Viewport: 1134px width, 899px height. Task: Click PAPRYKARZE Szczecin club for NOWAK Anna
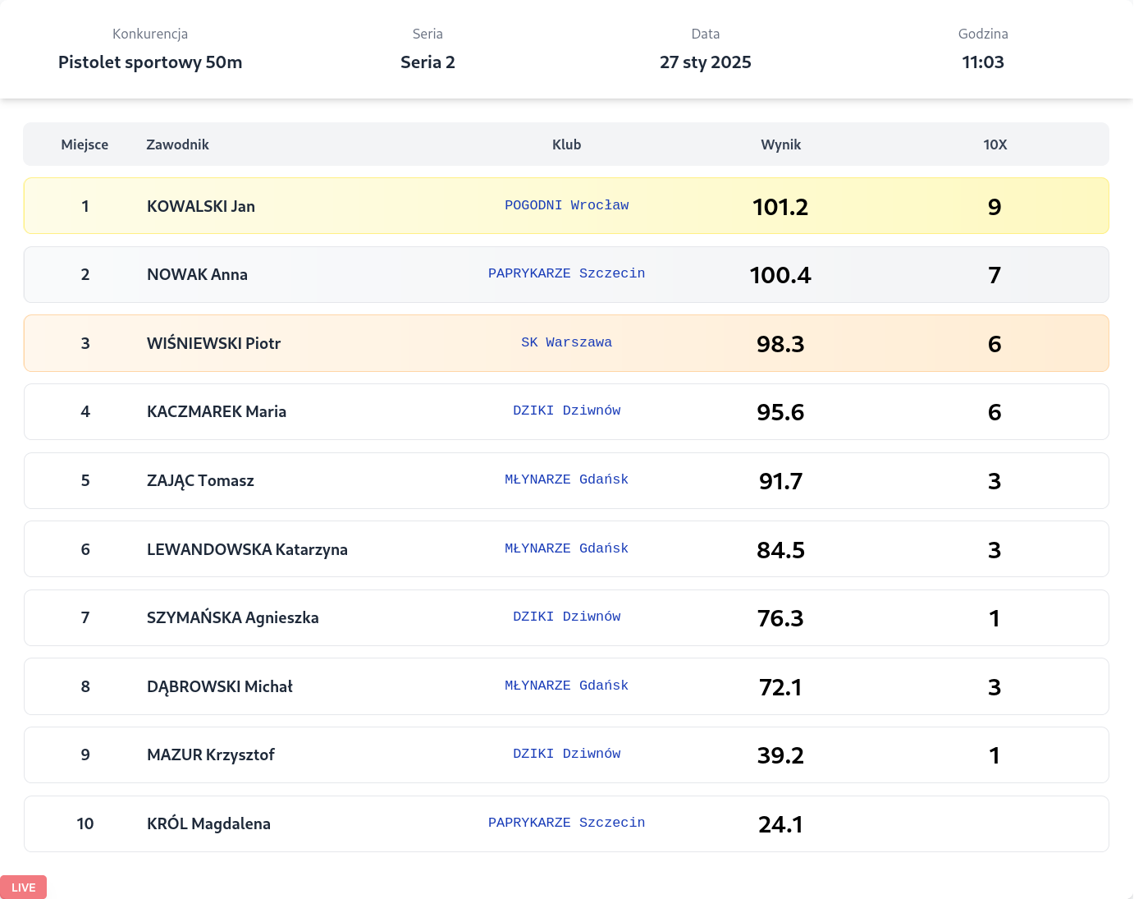coord(566,273)
